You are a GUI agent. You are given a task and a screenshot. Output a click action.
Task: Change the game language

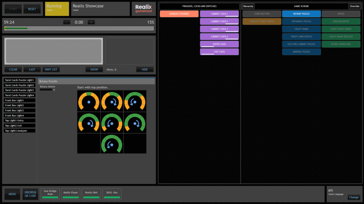pyautogui.click(x=354, y=197)
